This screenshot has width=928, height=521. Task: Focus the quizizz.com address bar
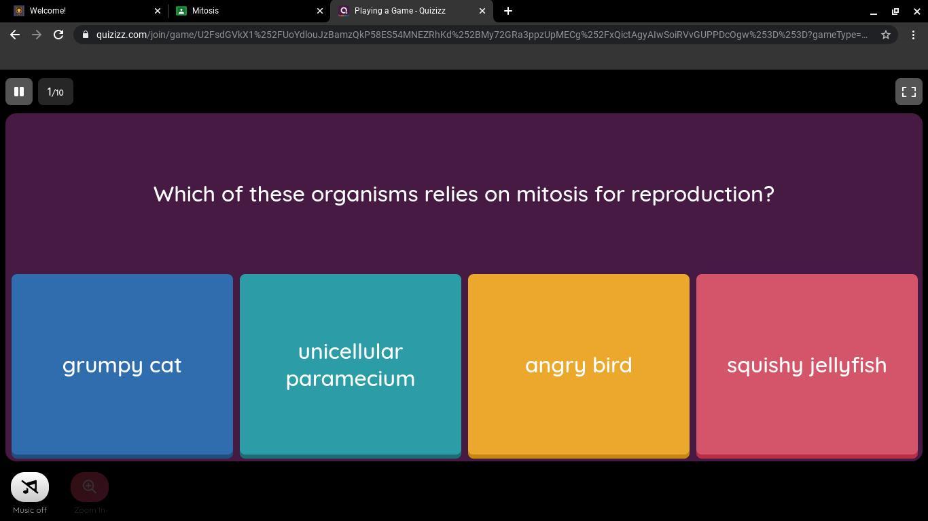481,35
